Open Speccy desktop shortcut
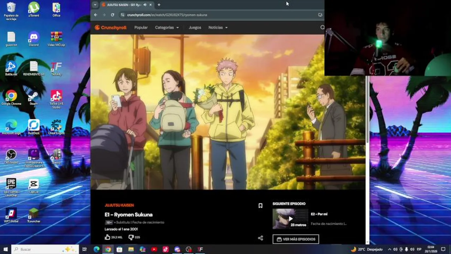This screenshot has width=451, height=254. (56, 157)
